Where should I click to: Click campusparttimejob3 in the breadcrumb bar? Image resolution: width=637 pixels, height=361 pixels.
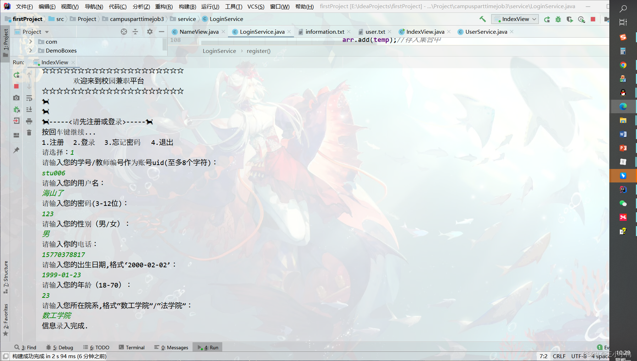pos(133,19)
